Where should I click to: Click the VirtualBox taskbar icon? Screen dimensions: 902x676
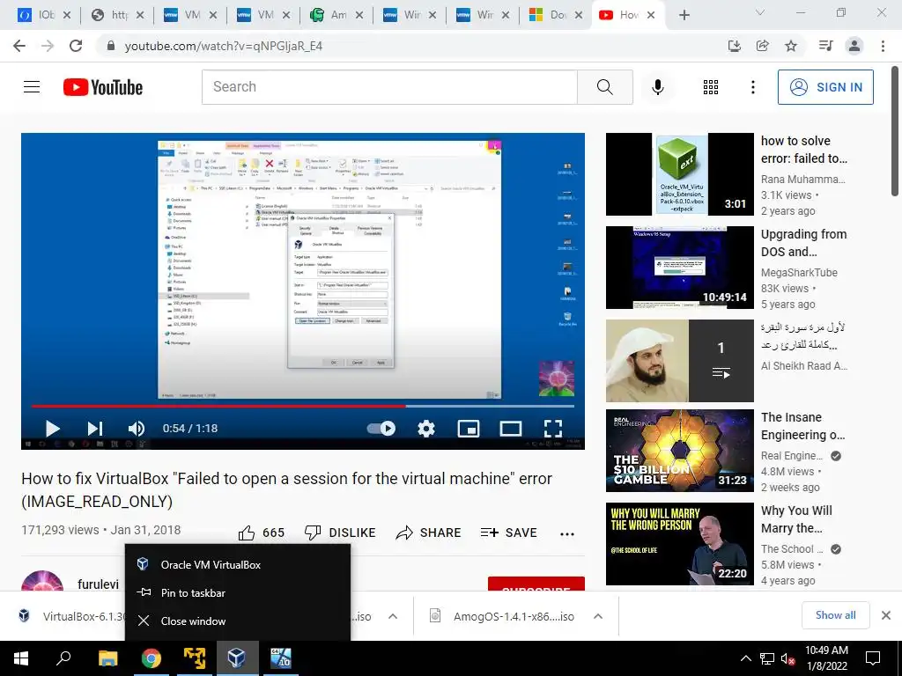[237, 658]
